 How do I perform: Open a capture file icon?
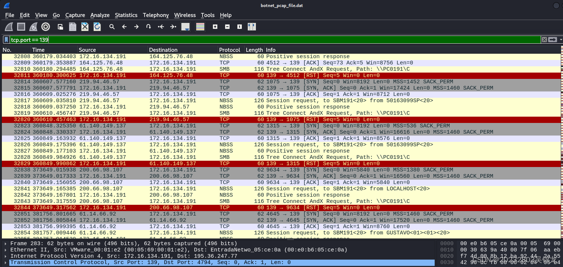[x=60, y=27]
